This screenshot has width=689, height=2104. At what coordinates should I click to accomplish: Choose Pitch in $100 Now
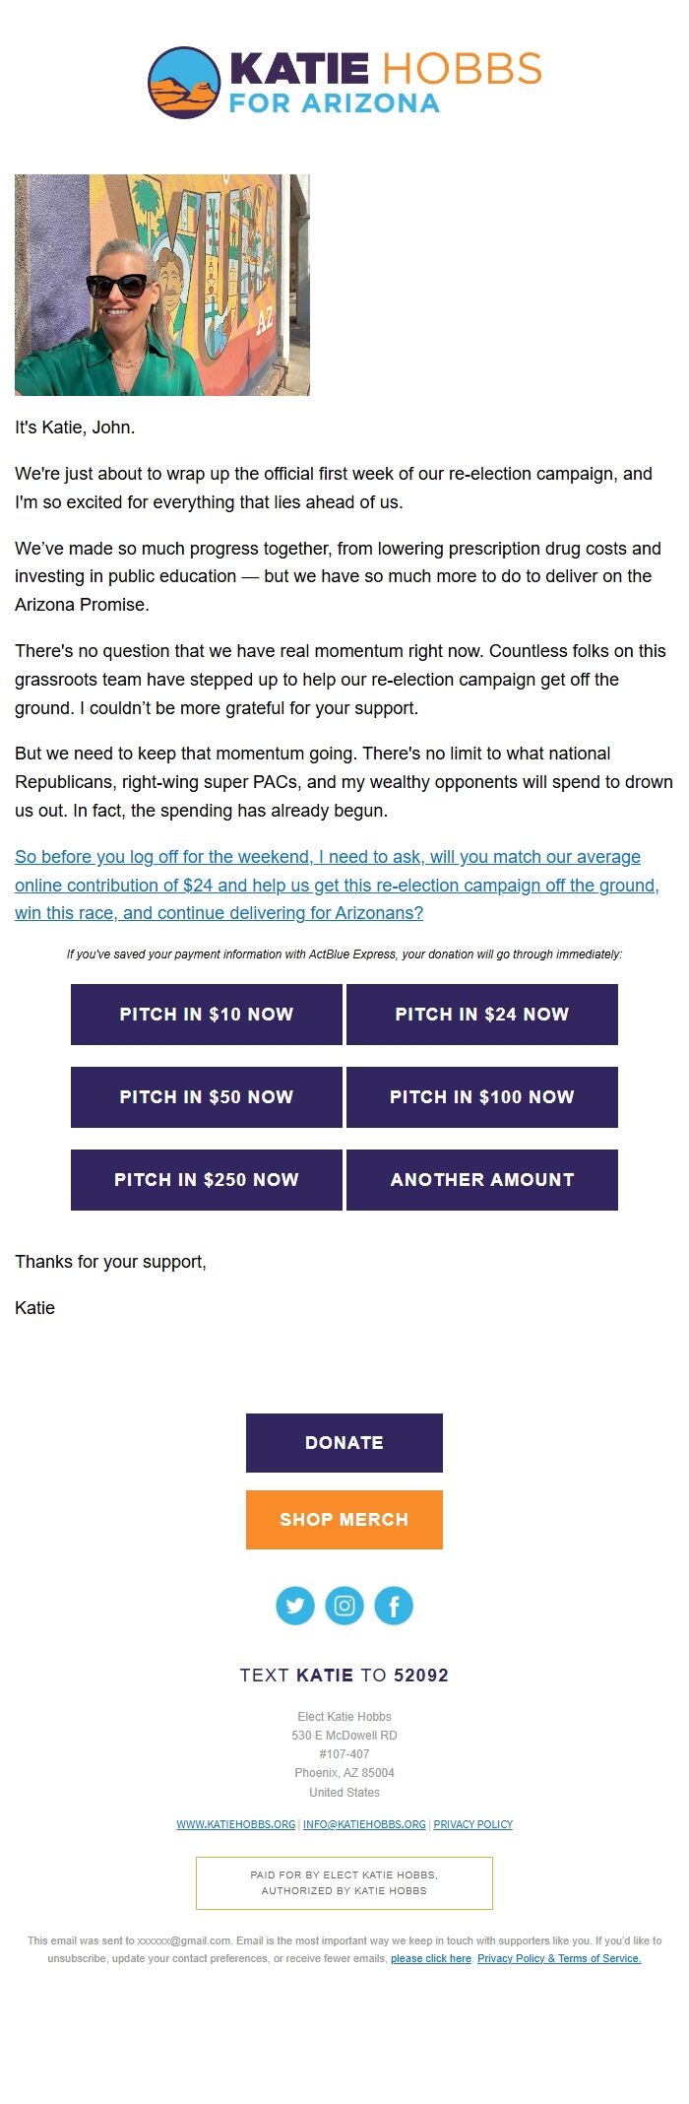point(482,1097)
